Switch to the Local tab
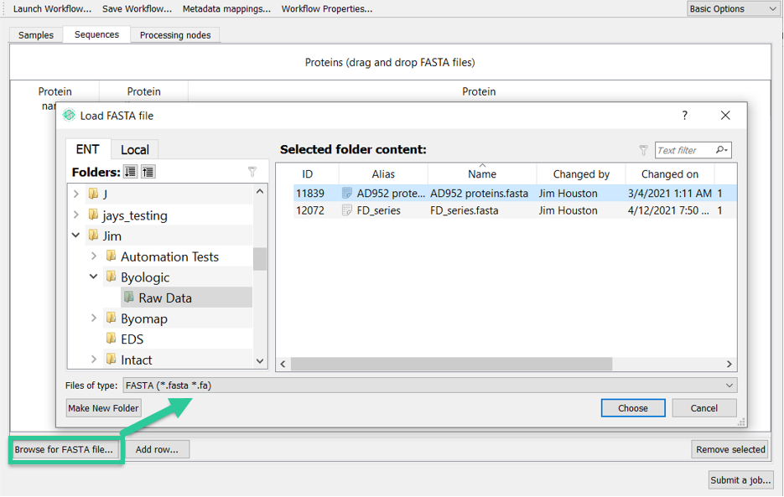 pos(134,149)
